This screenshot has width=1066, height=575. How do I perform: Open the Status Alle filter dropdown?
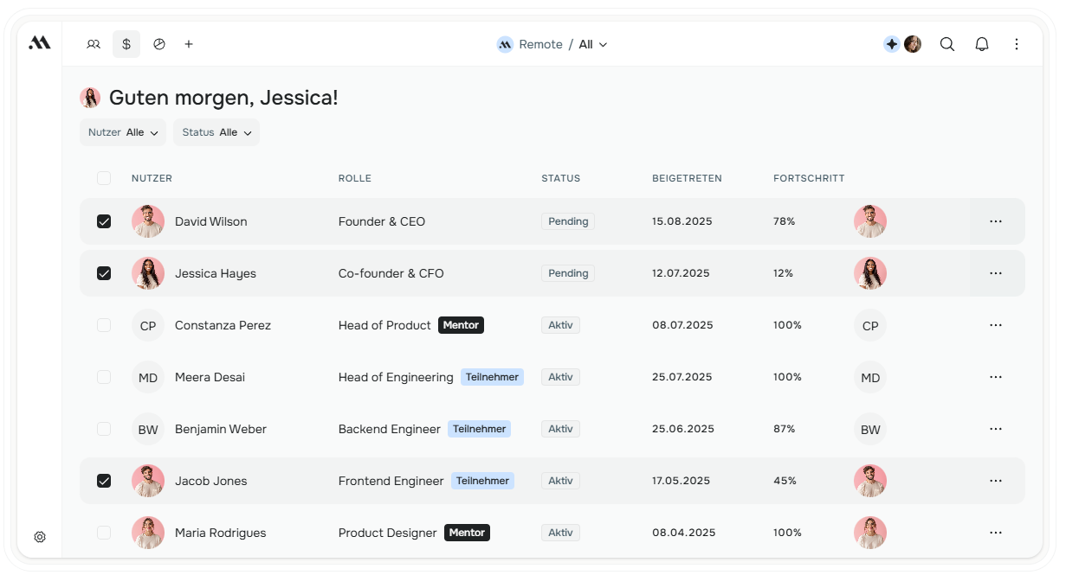click(216, 132)
